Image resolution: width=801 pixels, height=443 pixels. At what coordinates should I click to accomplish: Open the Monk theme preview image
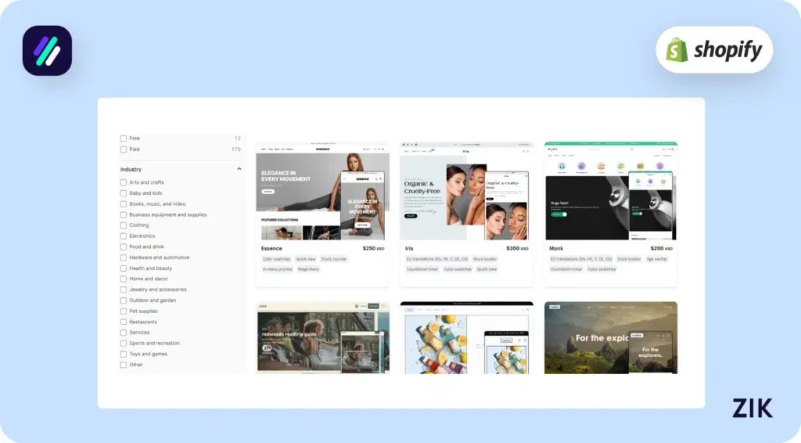pos(610,191)
